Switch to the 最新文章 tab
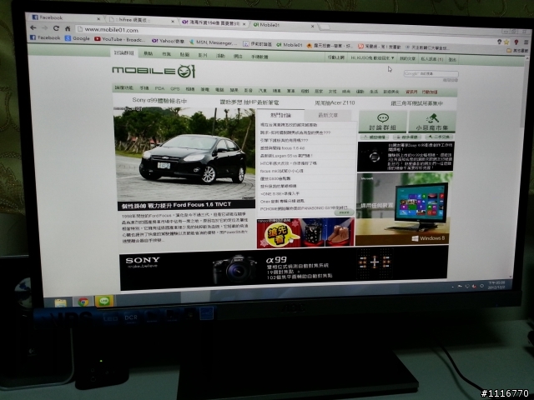The height and width of the screenshot is (400, 534). coord(328,115)
